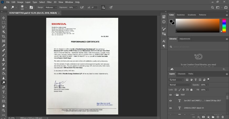Select the Frame tool
The width and height of the screenshot is (229, 119).
(x=3, y=41)
